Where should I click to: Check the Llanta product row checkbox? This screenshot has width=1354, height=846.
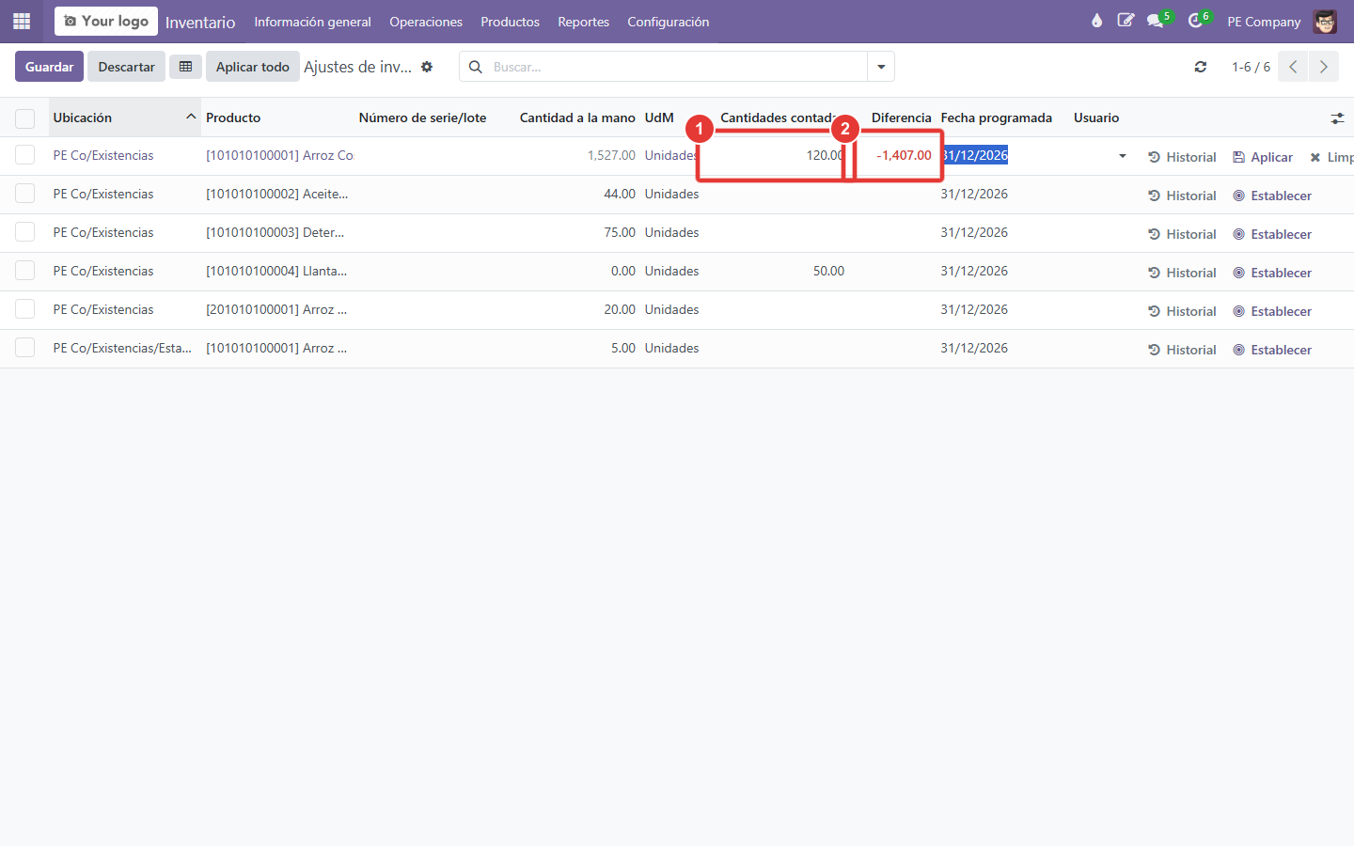point(25,271)
